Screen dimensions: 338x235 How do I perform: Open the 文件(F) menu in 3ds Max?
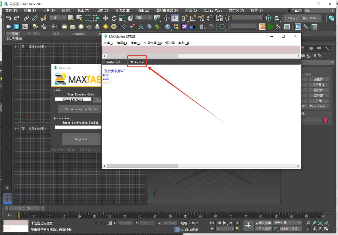11,11
